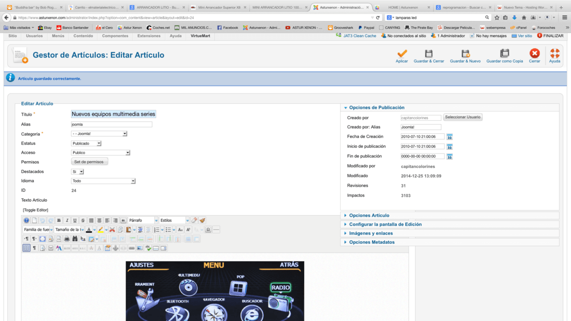The width and height of the screenshot is (571, 321).
Task: Open calendar for Fecha de Creación
Action: click(450, 137)
